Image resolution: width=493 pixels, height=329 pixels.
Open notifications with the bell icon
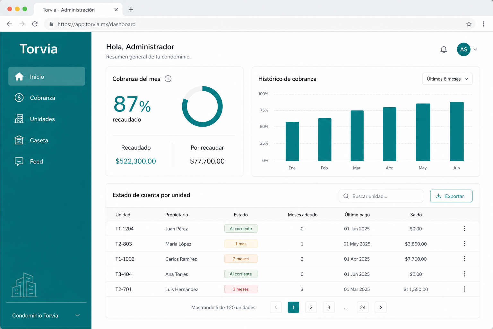(444, 49)
